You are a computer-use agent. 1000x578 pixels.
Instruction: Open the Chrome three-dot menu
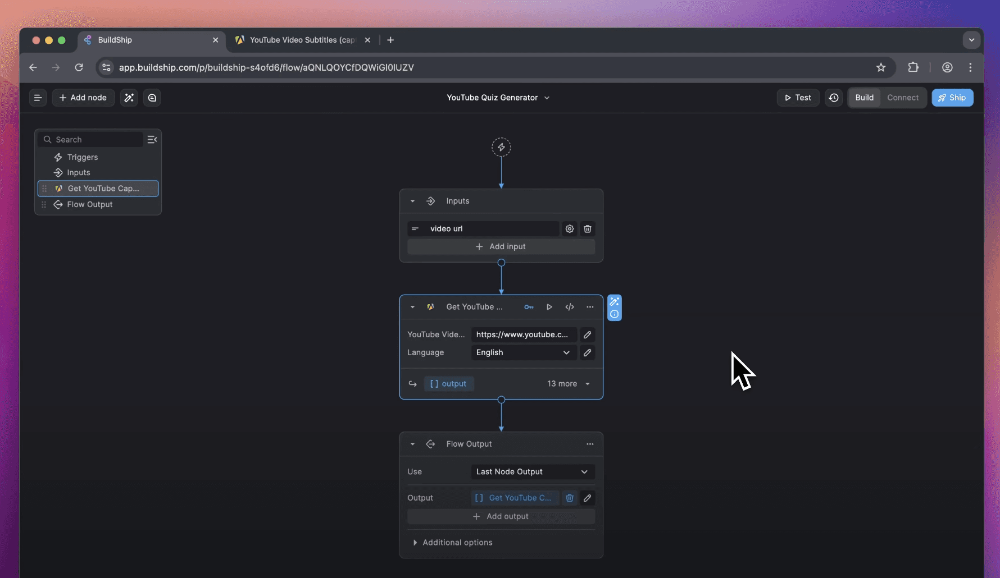pyautogui.click(x=970, y=67)
